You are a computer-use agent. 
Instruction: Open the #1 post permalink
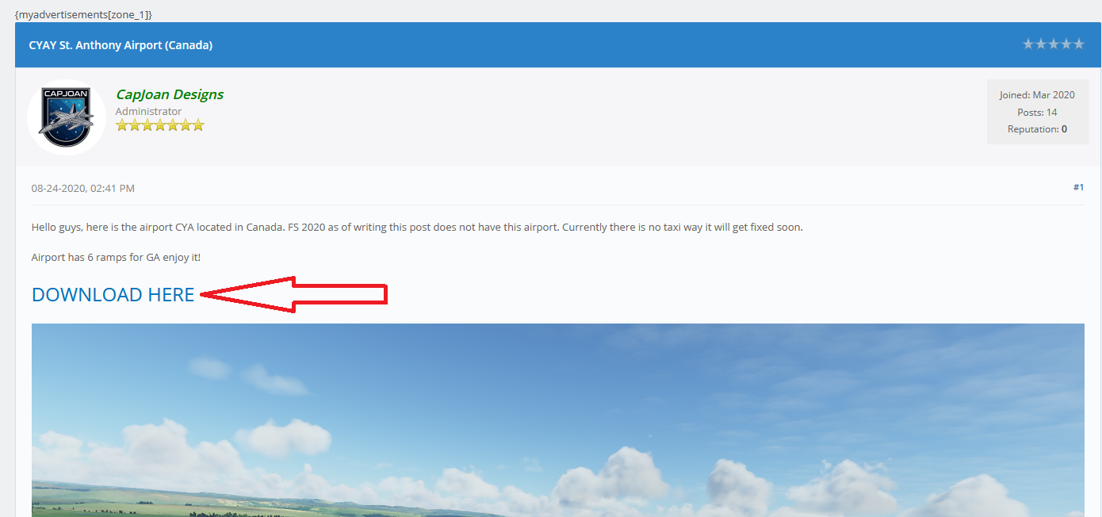pos(1078,187)
